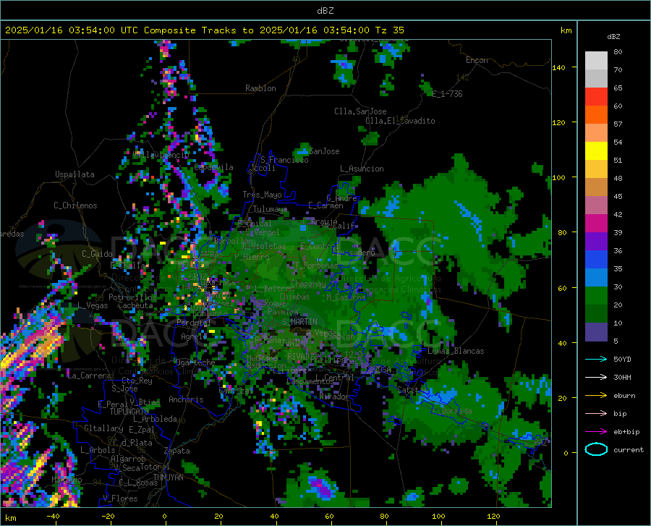Click the 'km' label at the top right

click(x=566, y=30)
